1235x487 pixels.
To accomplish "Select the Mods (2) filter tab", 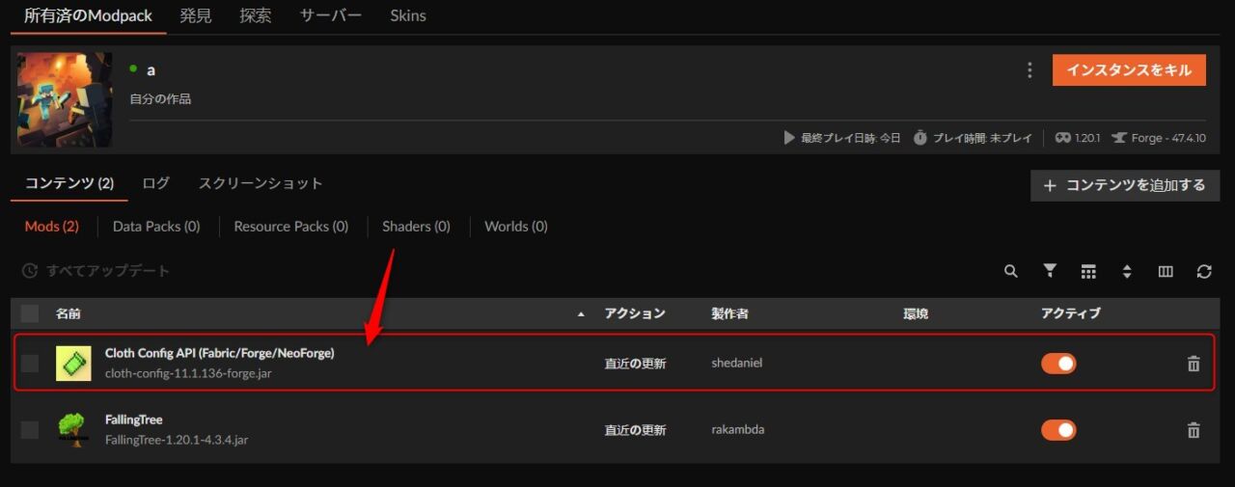I will point(51,227).
